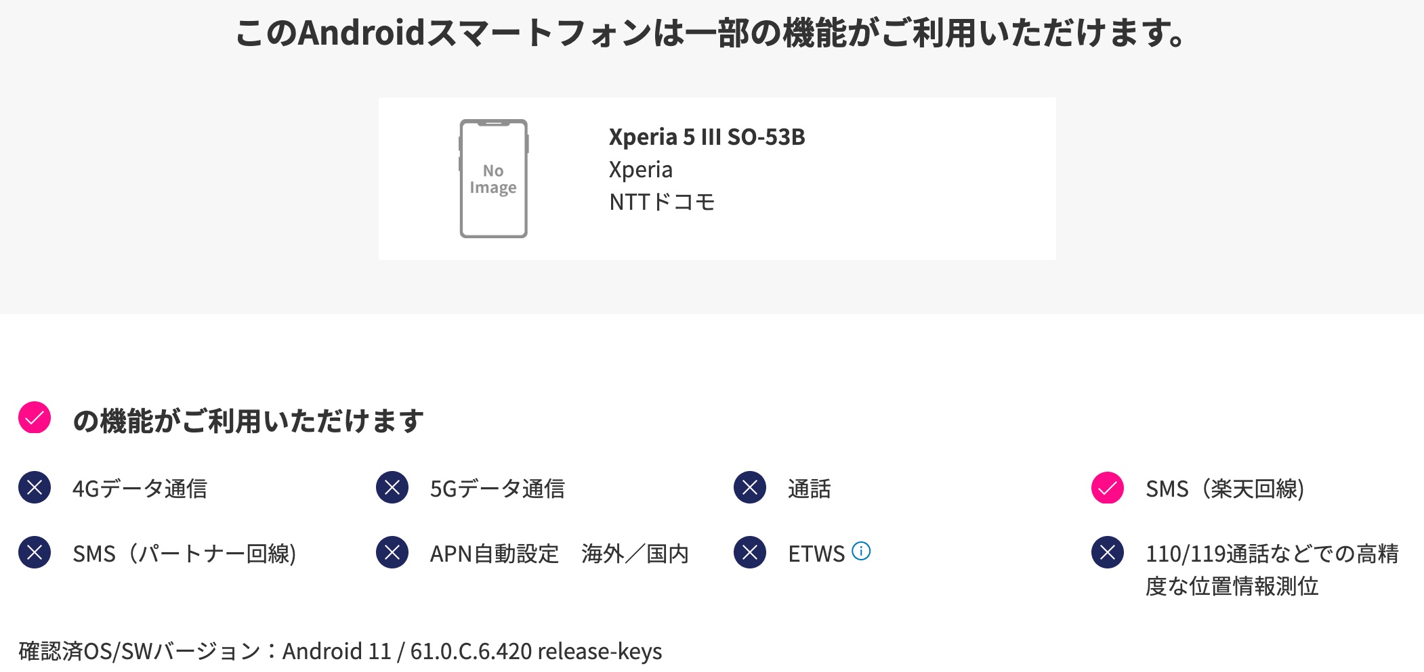Click the APN自動設定 海外／国内 label
Image resolution: width=1424 pixels, height=672 pixels.
click(x=560, y=554)
